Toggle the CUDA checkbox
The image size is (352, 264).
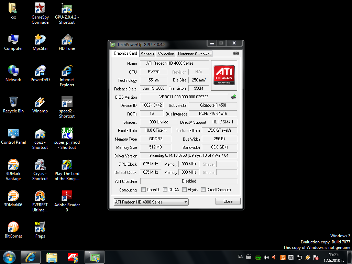[165, 190]
